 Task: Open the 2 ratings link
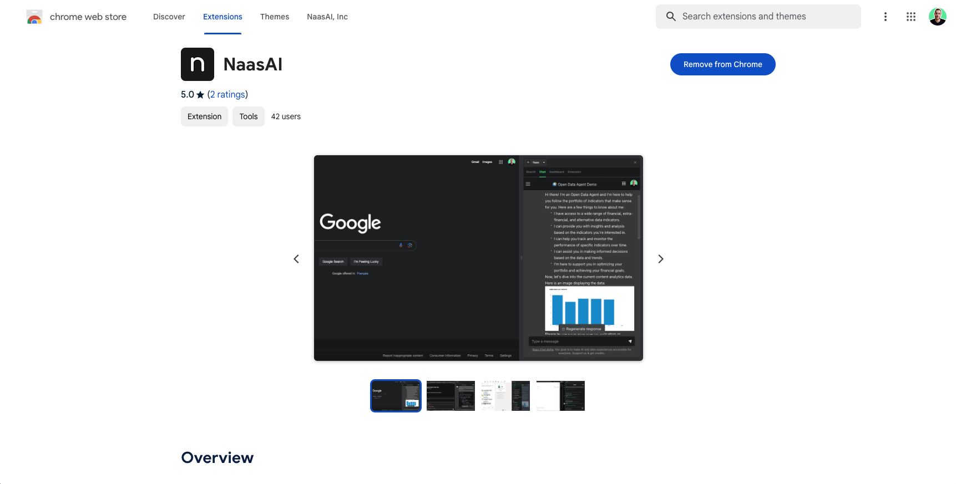click(228, 94)
